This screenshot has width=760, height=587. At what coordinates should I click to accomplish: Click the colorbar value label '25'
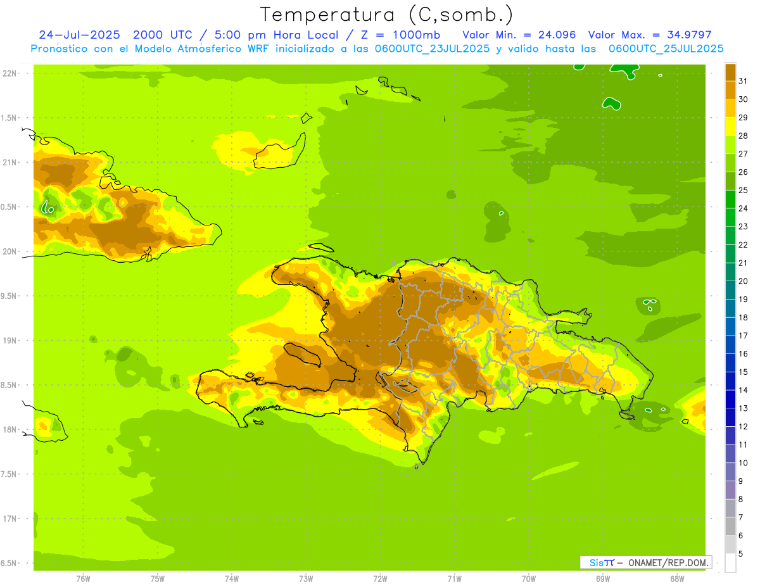click(743, 190)
